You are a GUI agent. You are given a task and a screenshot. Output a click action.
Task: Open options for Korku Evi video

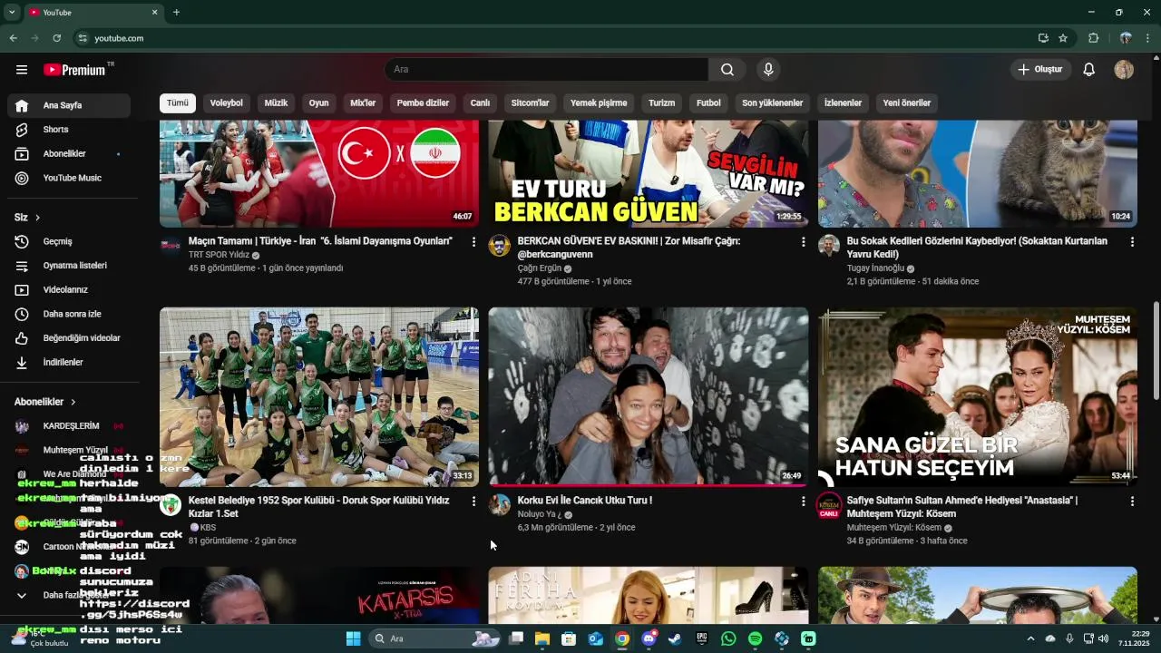pos(803,502)
